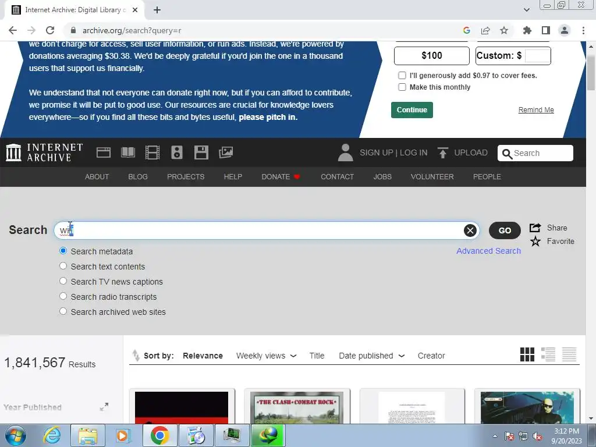Screen dimensions: 596x447
Task: Open the software floppy disk icon
Action: click(201, 153)
